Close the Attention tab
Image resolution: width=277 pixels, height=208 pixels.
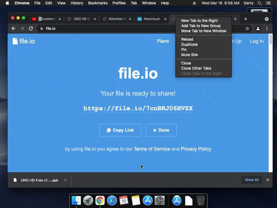[130, 19]
